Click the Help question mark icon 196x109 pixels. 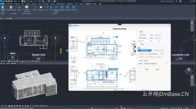[180, 1]
